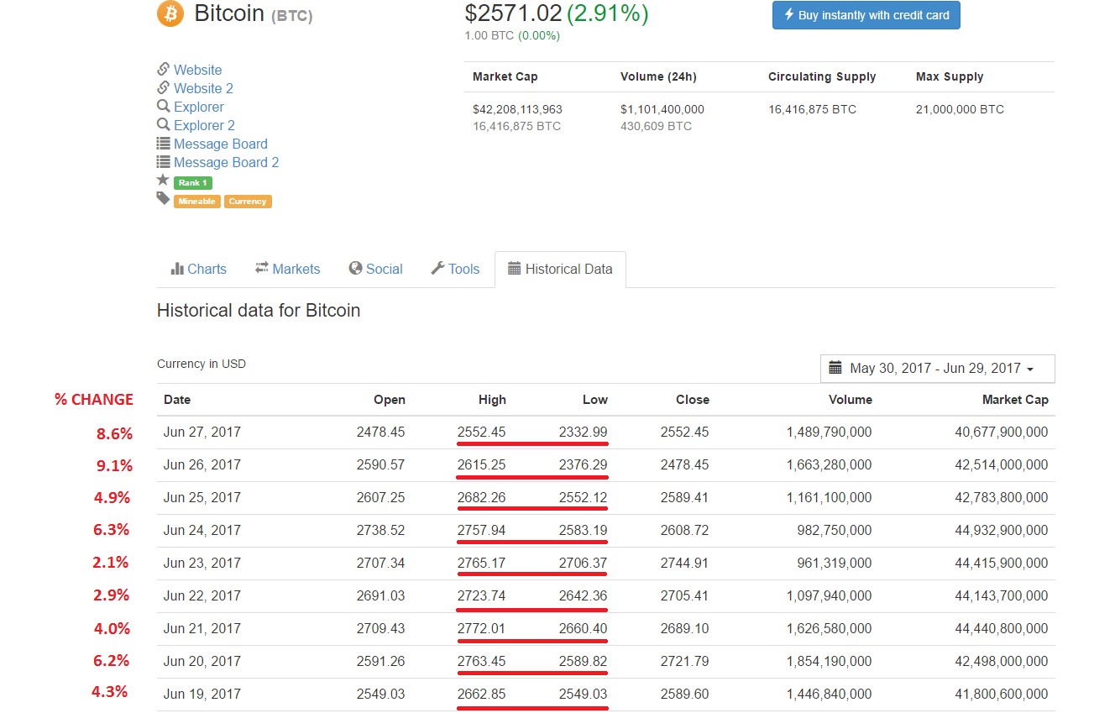This screenshot has height=713, width=1094.
Task: Click the "Jun 19, 2017" date cell
Action: click(x=202, y=694)
